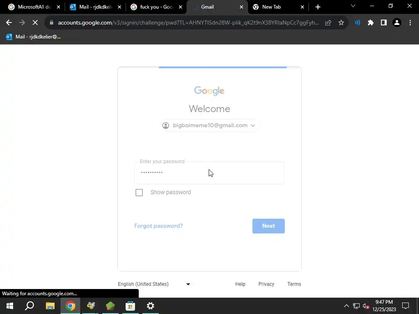Open Settings gear on the taskbar
Image resolution: width=419 pixels, height=314 pixels.
151,306
